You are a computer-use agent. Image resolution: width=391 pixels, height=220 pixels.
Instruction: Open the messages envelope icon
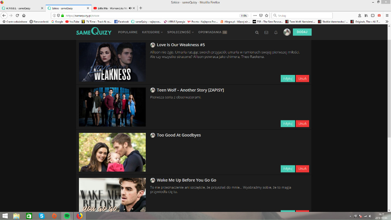(x=266, y=32)
